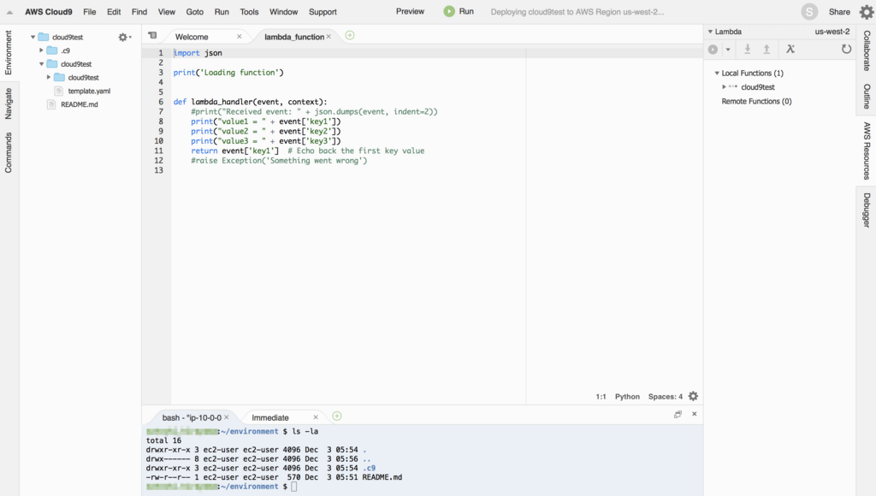Open the Commands side panel

coord(9,152)
